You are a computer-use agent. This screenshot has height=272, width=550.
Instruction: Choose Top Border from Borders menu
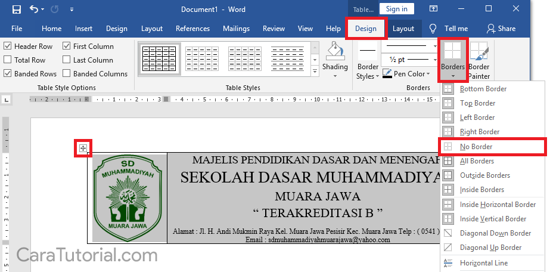pyautogui.click(x=491, y=103)
